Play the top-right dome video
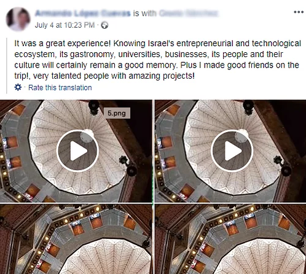This screenshot has width=306, height=274. [x=232, y=151]
